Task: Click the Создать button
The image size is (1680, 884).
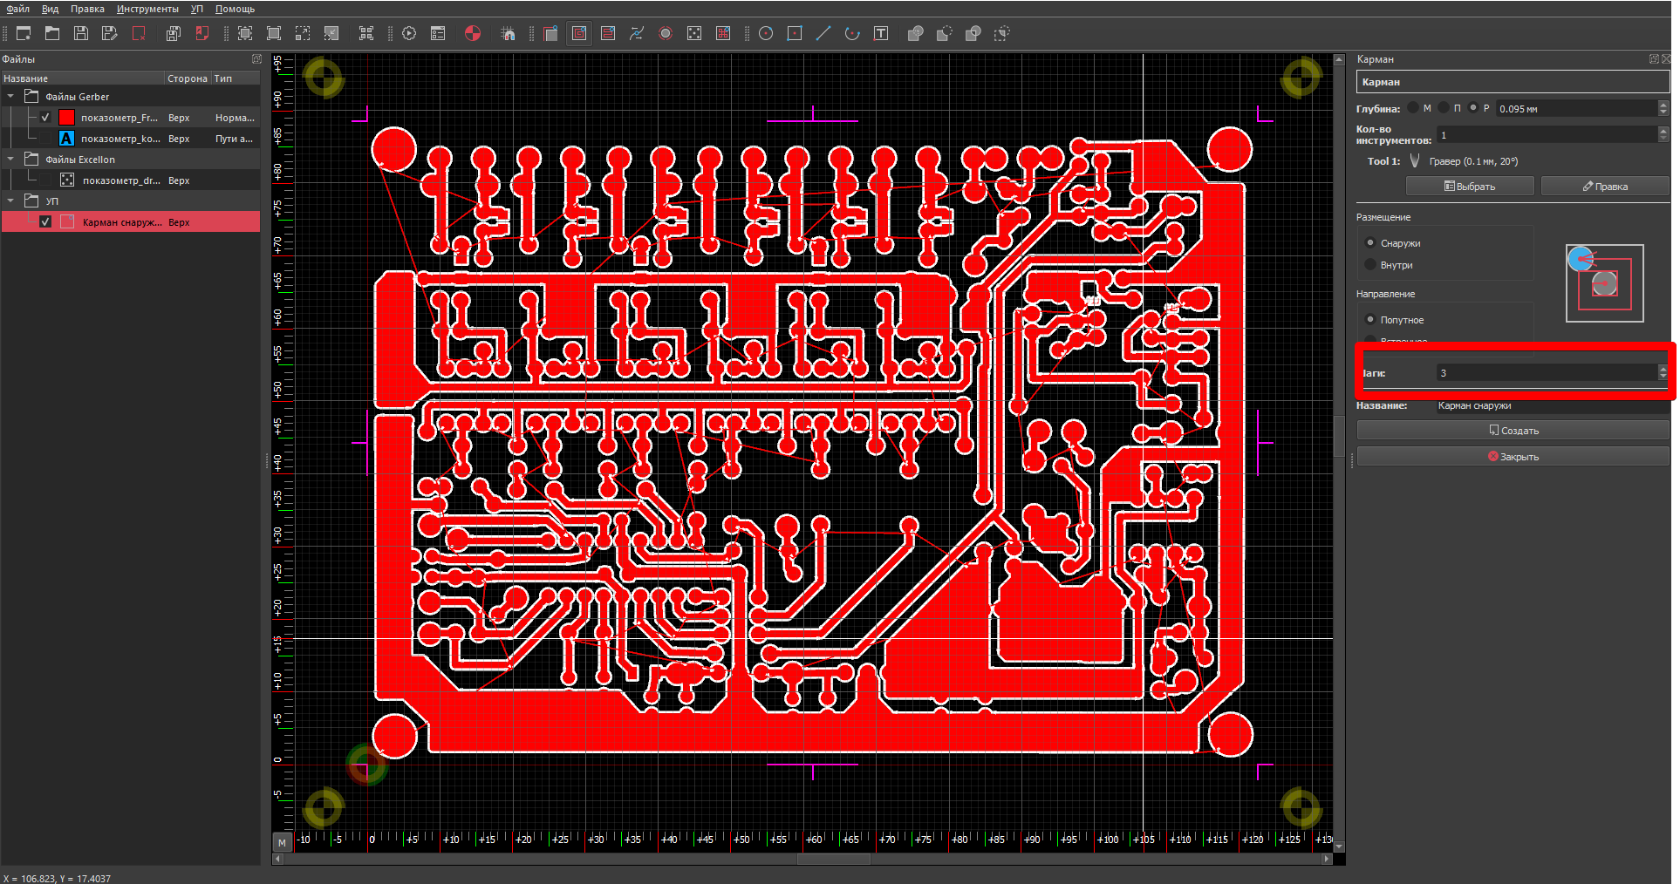Action: [x=1513, y=431]
